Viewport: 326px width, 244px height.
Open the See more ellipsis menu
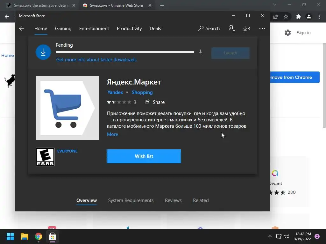tap(262, 28)
